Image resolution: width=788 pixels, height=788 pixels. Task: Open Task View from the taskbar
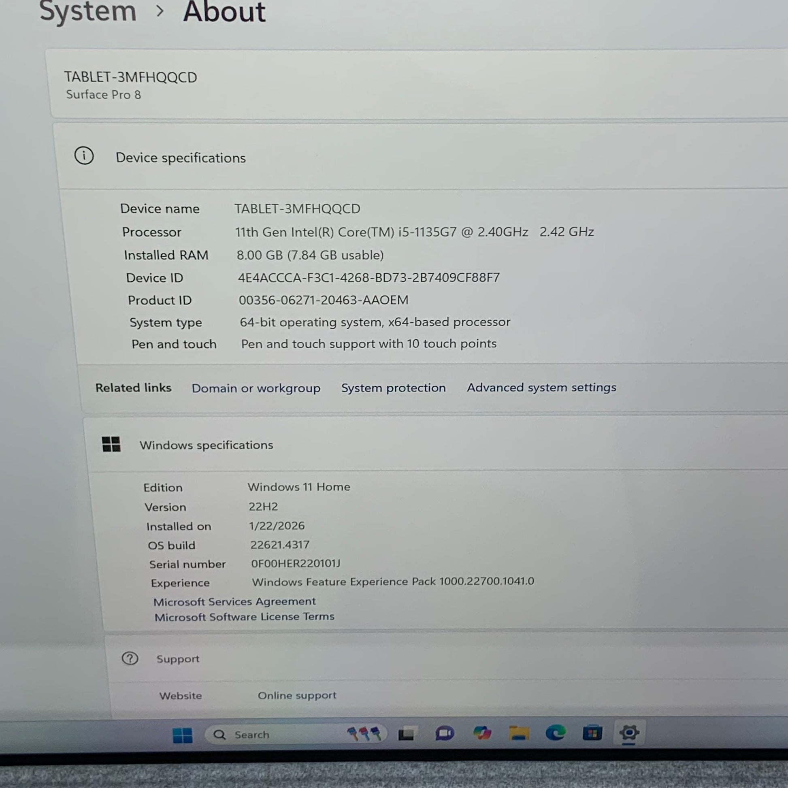[407, 734]
